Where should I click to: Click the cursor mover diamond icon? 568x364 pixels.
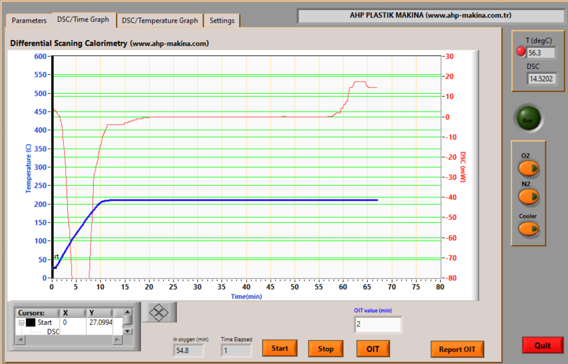click(x=159, y=312)
